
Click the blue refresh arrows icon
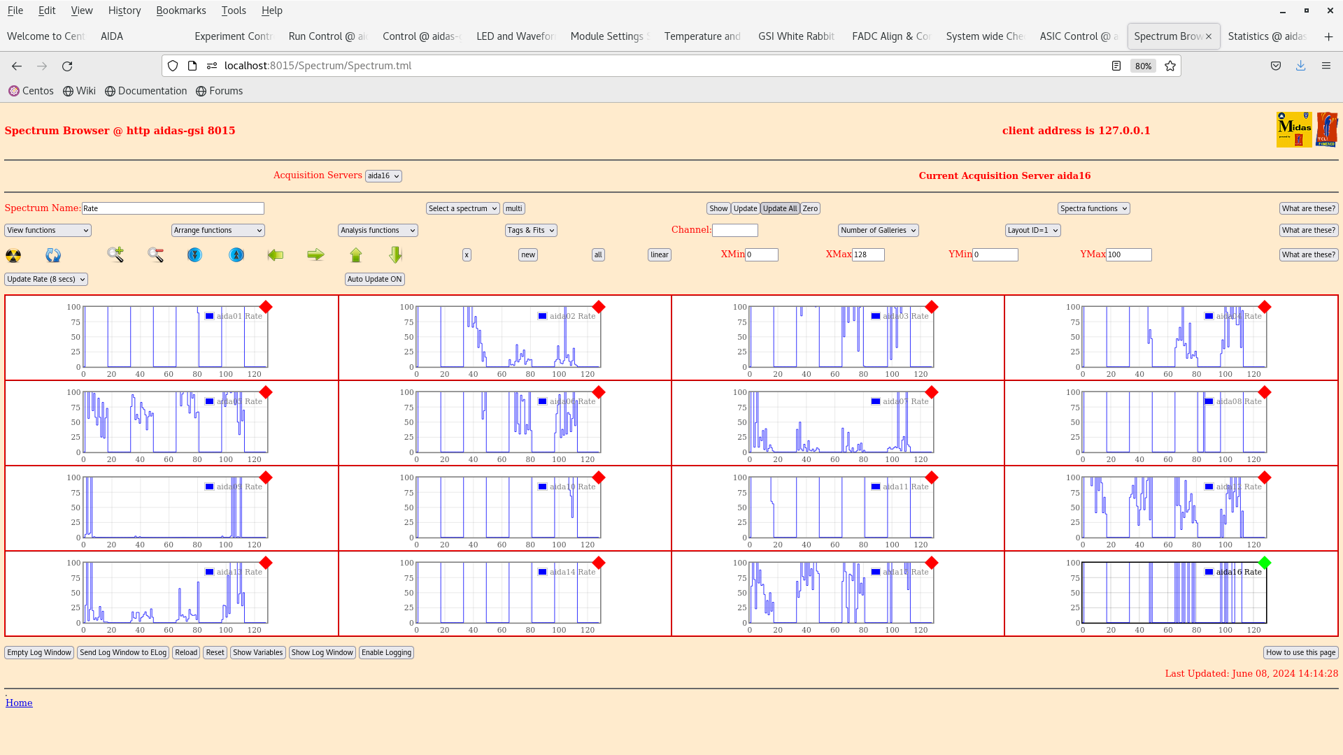(x=53, y=255)
